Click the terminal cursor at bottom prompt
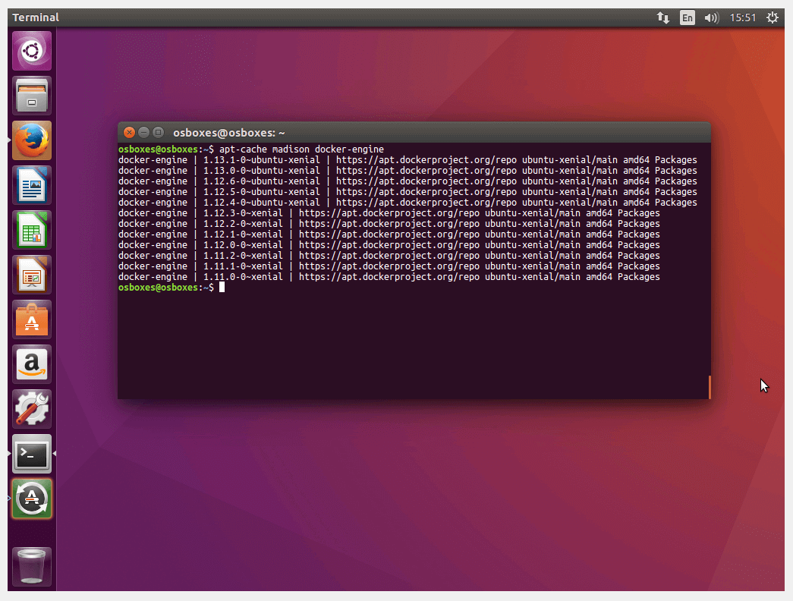The image size is (793, 601). (222, 288)
